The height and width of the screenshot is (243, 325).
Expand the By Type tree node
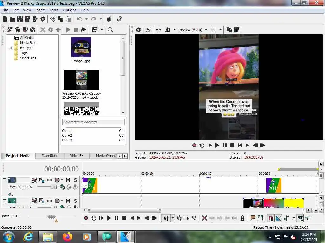(10, 48)
